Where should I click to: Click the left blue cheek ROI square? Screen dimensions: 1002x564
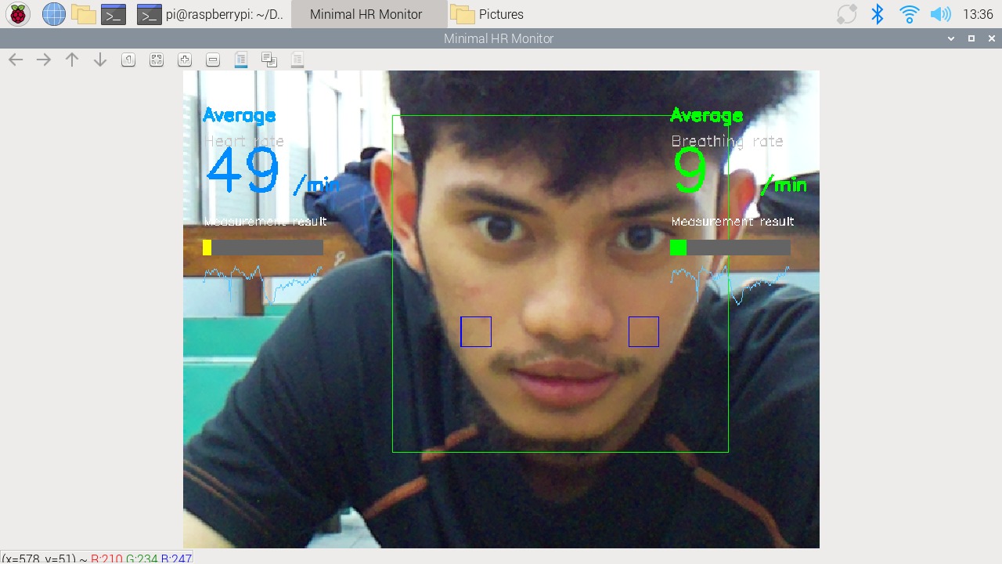pos(476,331)
